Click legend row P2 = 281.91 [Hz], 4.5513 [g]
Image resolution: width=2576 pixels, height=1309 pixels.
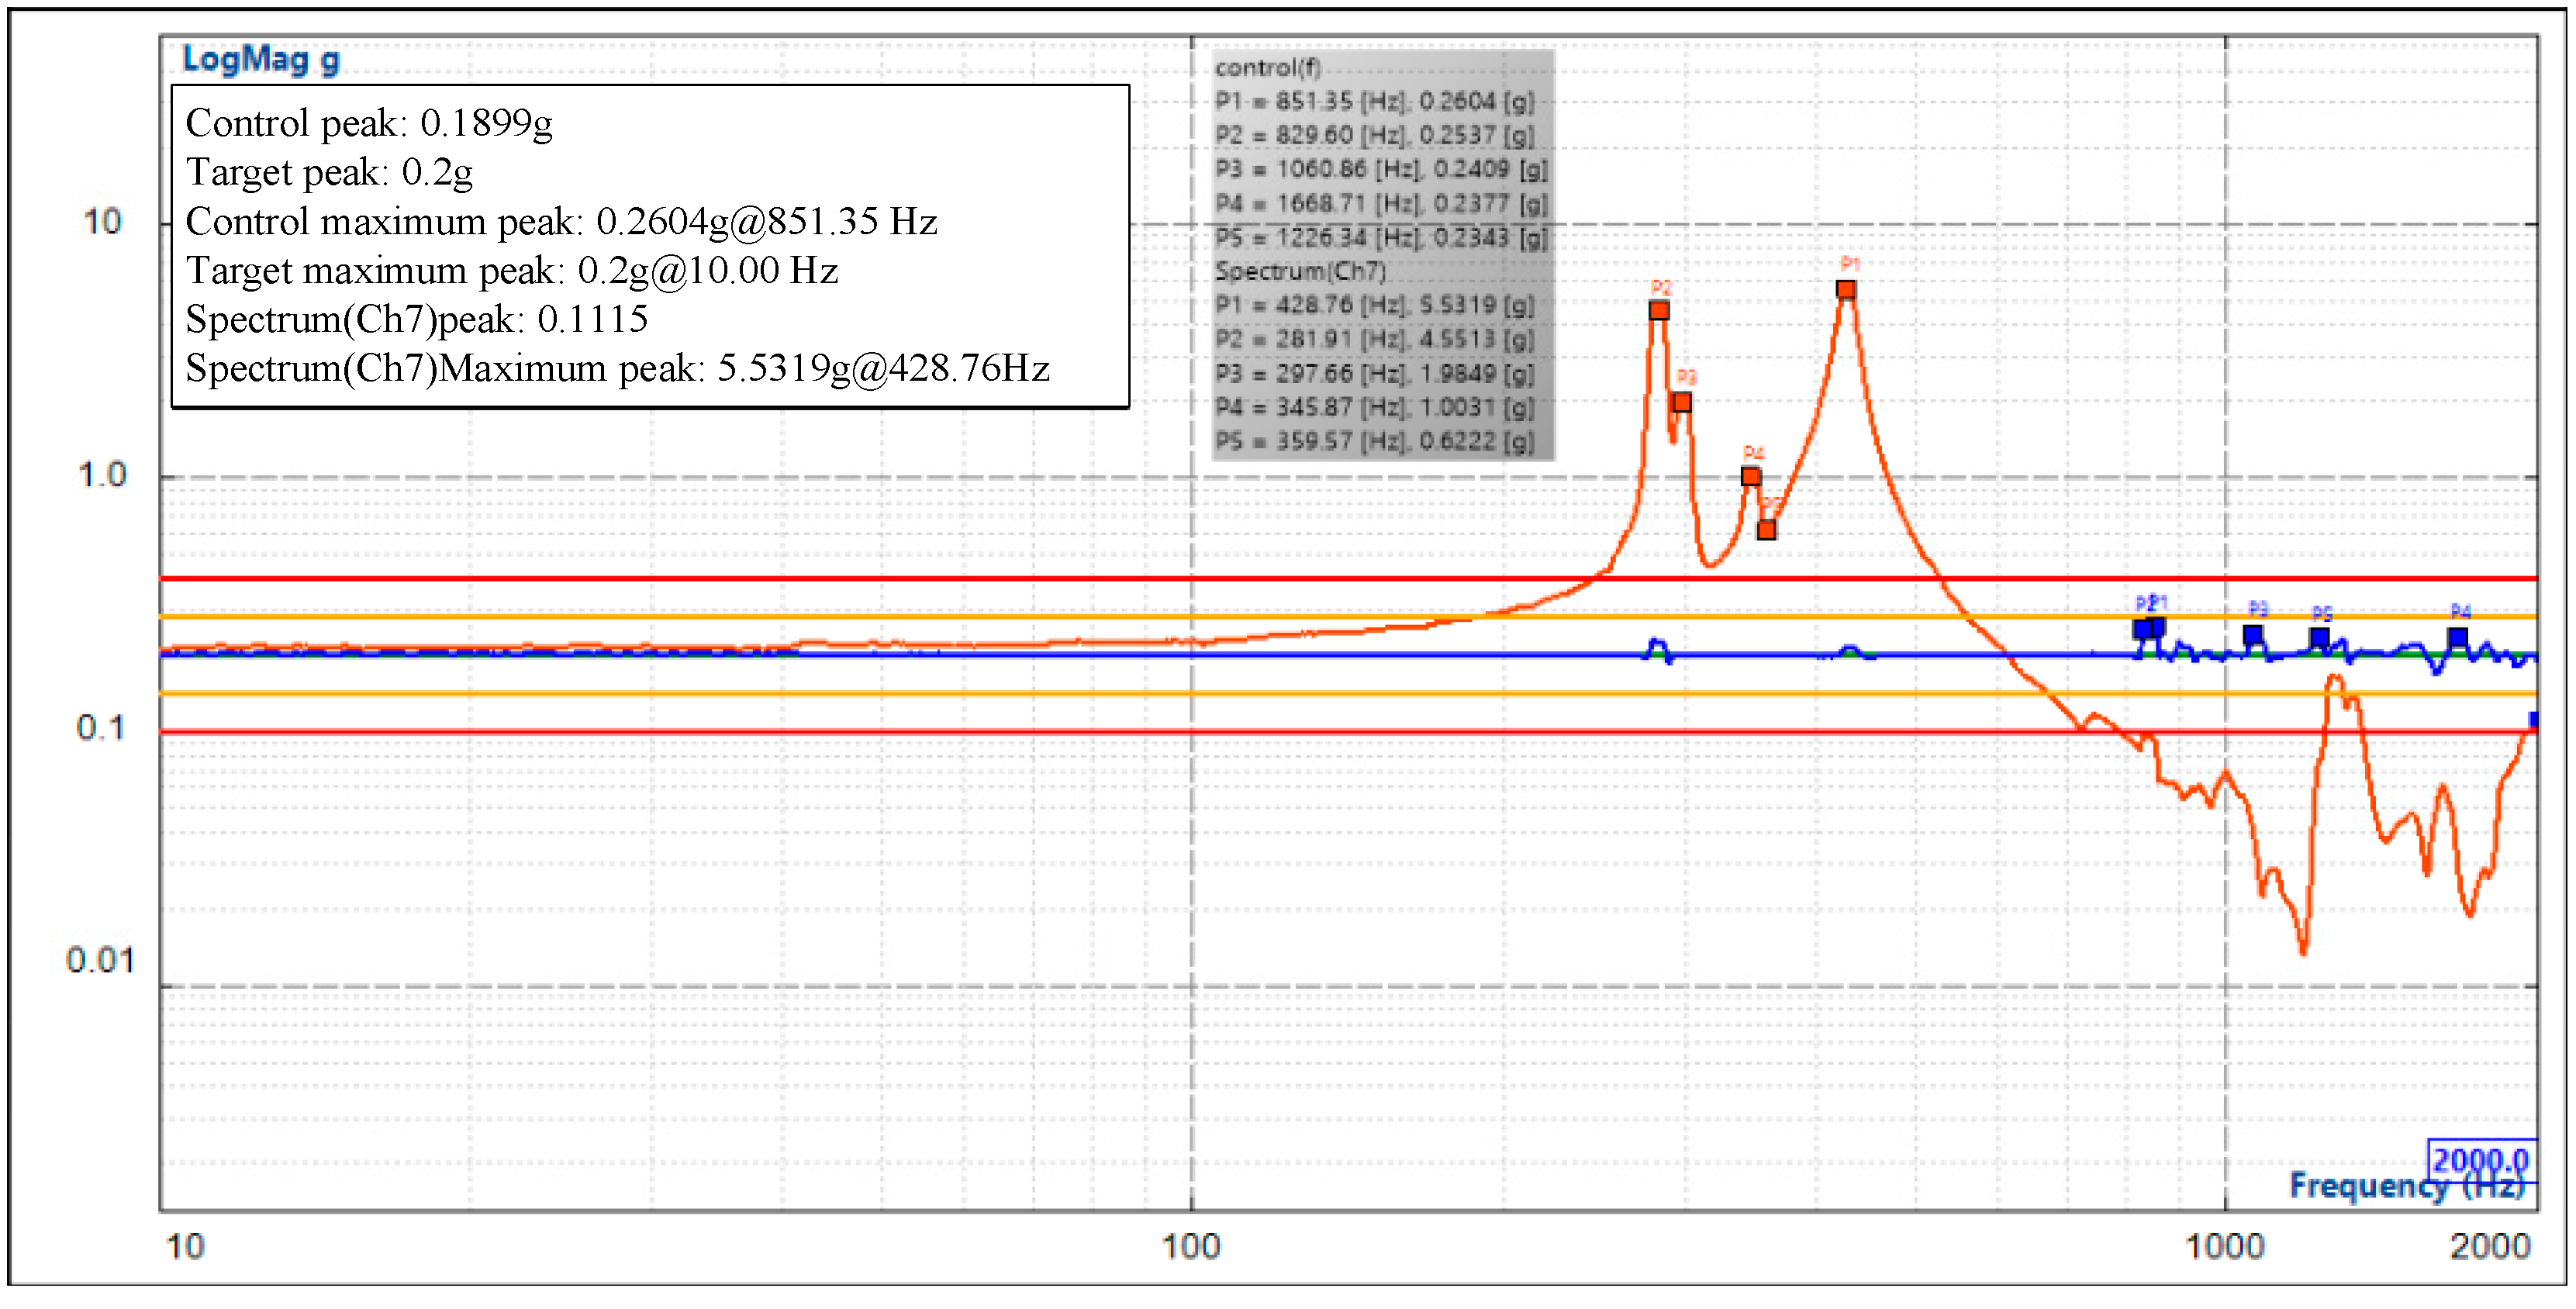1374,339
